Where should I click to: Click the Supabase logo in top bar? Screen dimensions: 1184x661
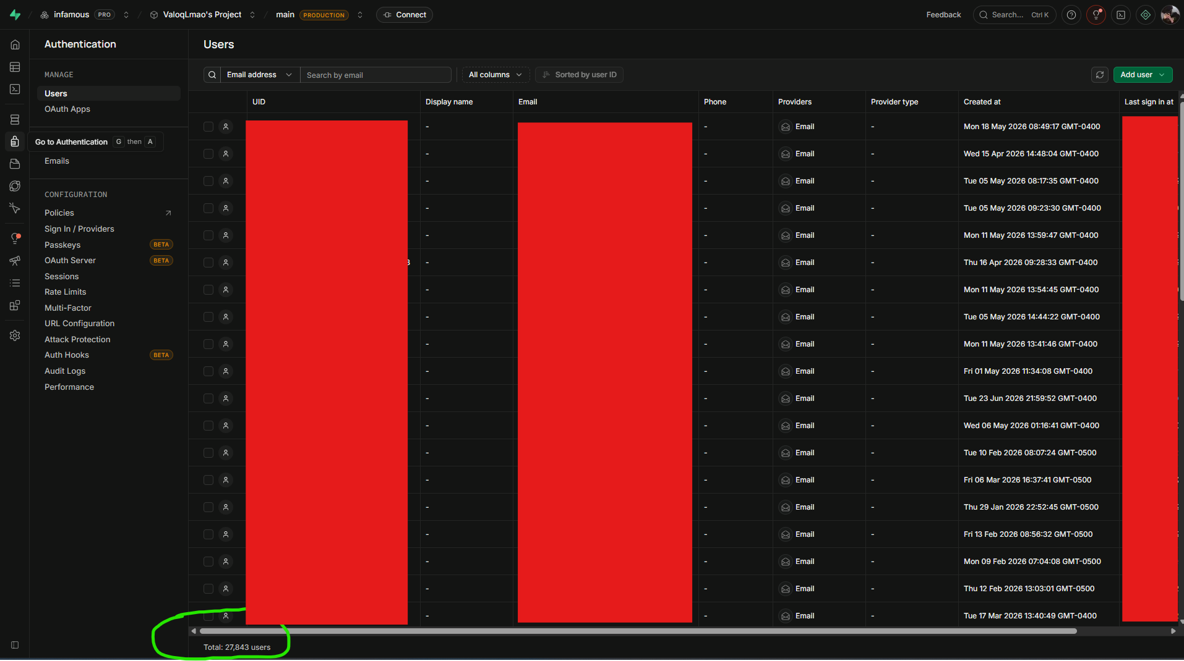(15, 15)
